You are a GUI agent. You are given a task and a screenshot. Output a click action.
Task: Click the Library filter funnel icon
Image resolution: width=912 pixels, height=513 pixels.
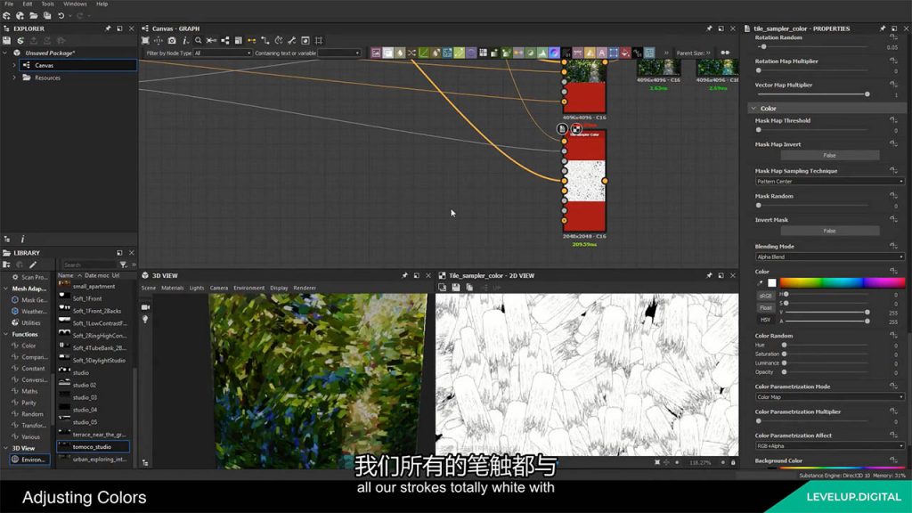(x=123, y=265)
